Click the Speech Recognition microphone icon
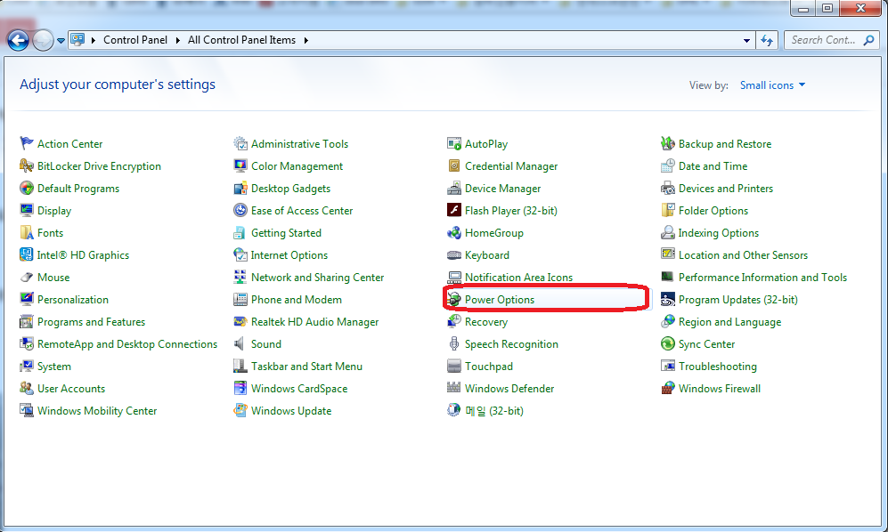Screen dimensions: 888x532 tap(453, 344)
